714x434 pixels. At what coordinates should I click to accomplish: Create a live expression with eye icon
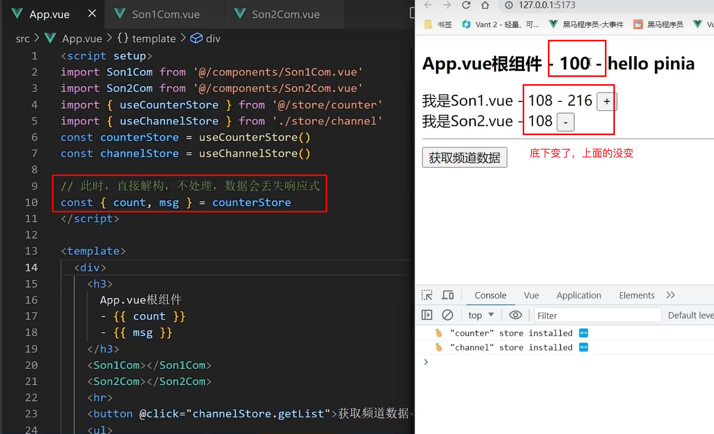pyautogui.click(x=515, y=315)
